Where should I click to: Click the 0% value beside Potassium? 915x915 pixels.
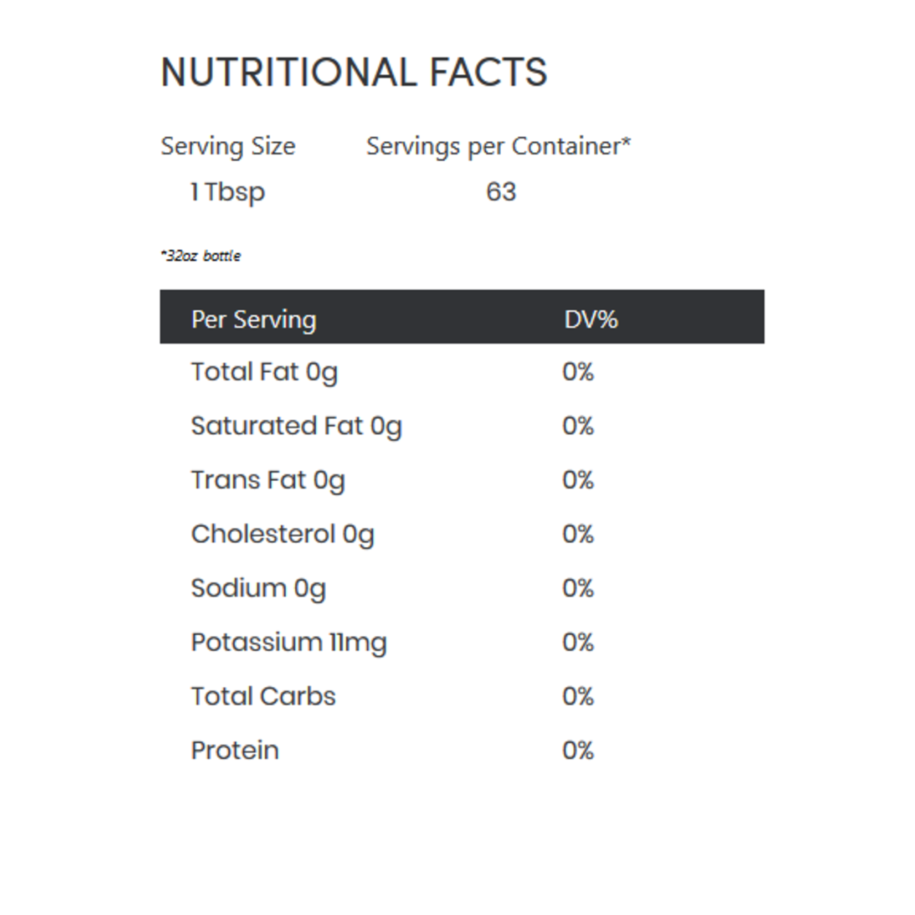[x=578, y=642]
